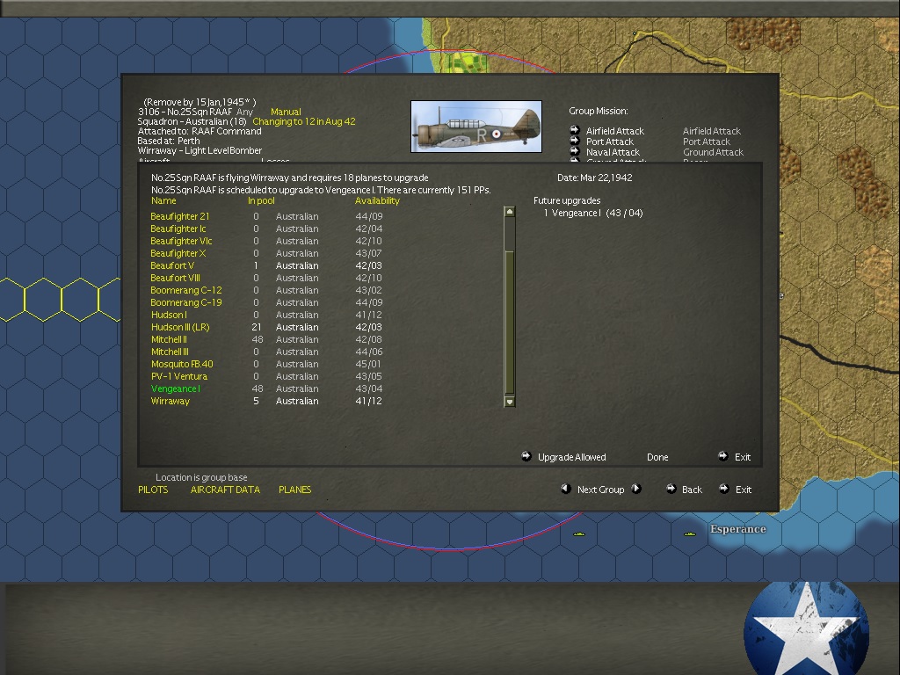Go to previous group with left arrow
The height and width of the screenshot is (675, 900).
566,489
